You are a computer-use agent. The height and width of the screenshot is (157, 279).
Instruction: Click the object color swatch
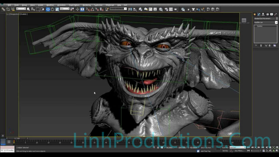coord(277,19)
